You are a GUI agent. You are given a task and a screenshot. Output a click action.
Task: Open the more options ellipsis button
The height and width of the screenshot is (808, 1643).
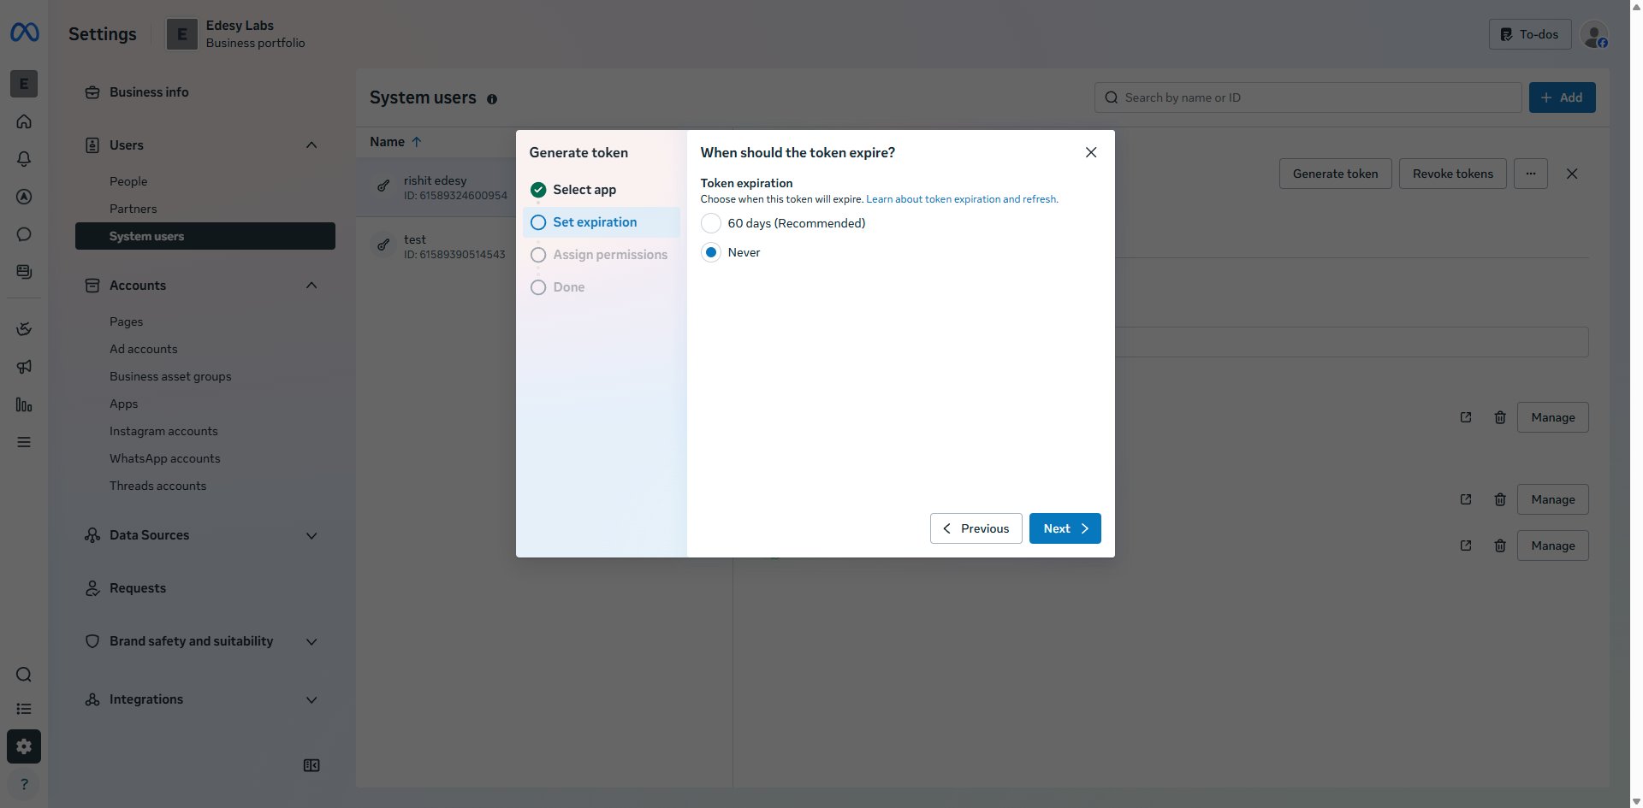1531,174
